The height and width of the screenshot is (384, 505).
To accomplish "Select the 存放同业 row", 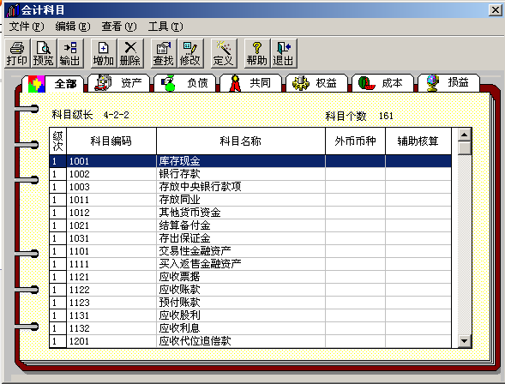I will [250, 200].
